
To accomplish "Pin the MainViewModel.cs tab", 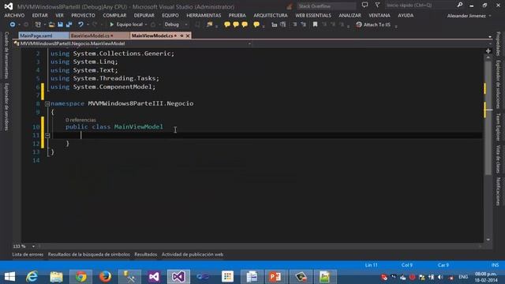I will [181, 35].
